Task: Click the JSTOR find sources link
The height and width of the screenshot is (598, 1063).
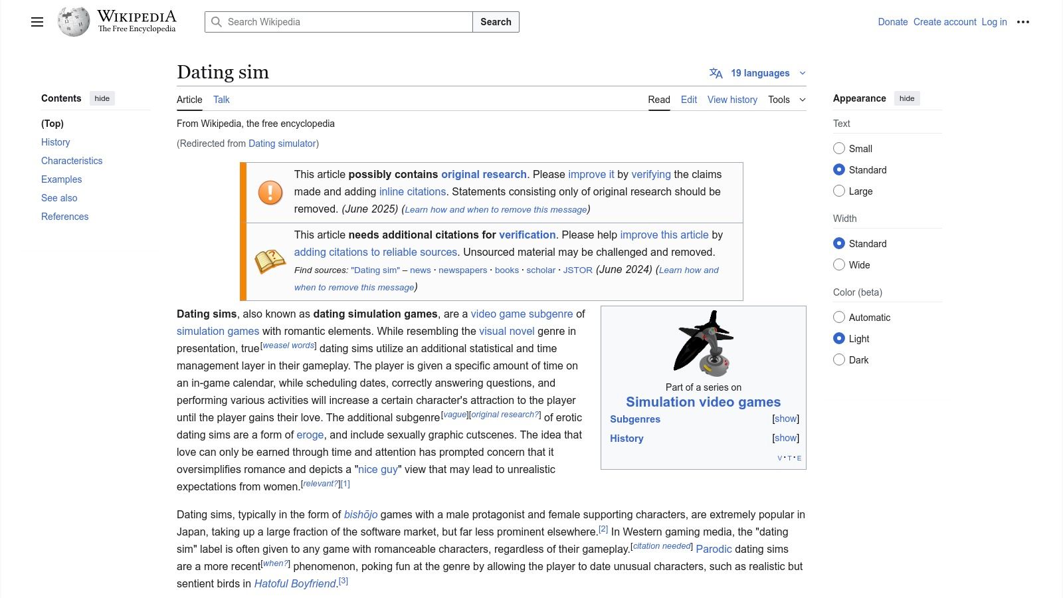Action: [x=578, y=270]
